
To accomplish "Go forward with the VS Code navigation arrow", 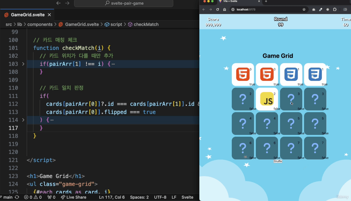I will click(x=67, y=3).
